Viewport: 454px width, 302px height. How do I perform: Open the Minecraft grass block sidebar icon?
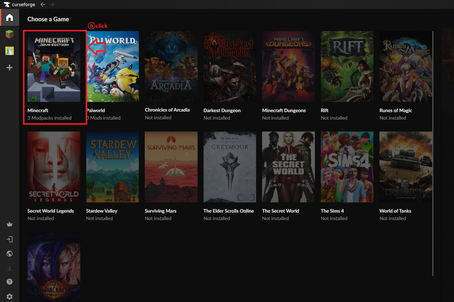click(x=10, y=34)
